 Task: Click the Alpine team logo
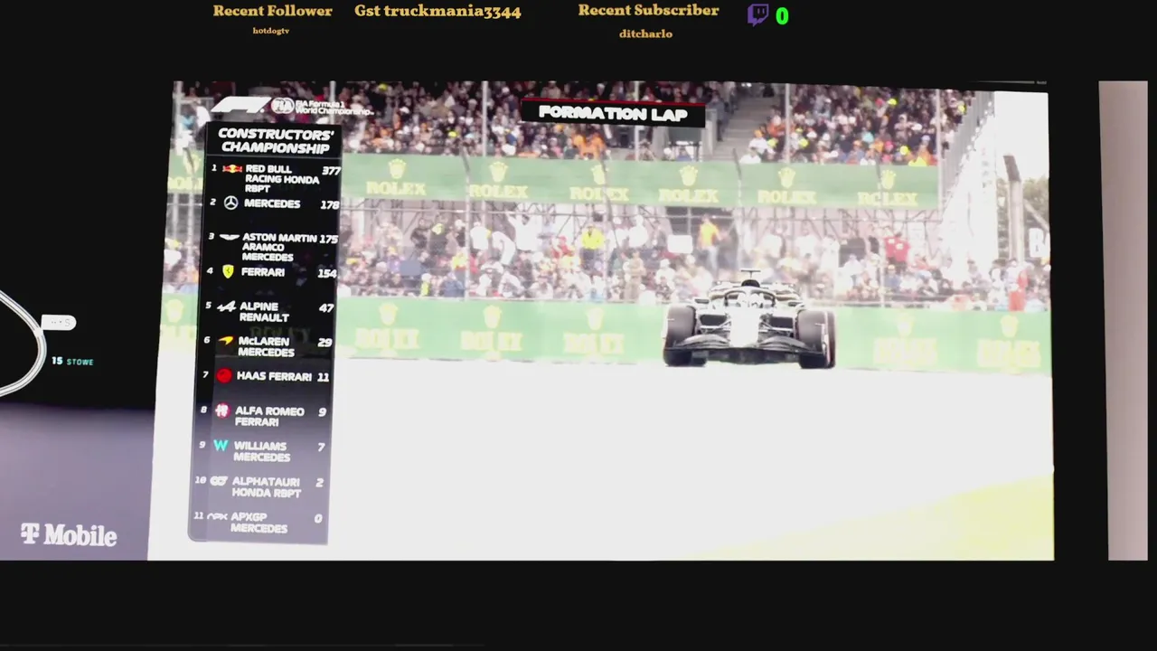click(226, 307)
